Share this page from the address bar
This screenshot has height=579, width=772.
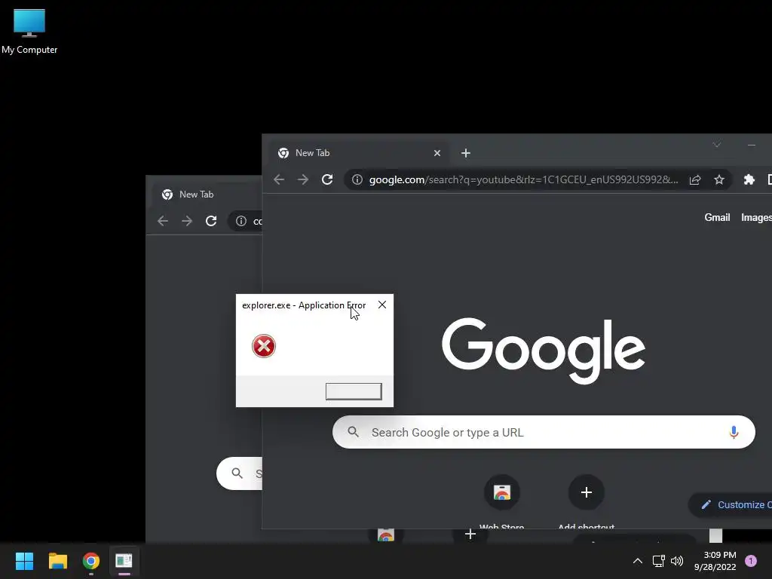click(x=695, y=179)
